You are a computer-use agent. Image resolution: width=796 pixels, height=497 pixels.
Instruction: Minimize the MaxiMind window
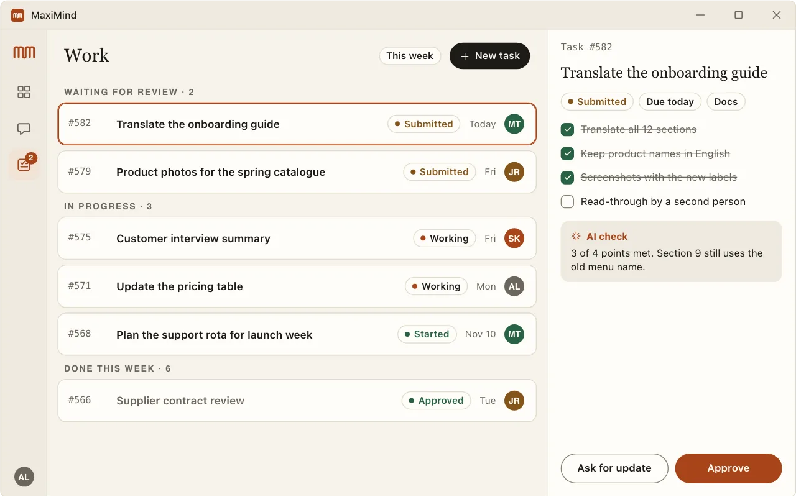coord(701,15)
